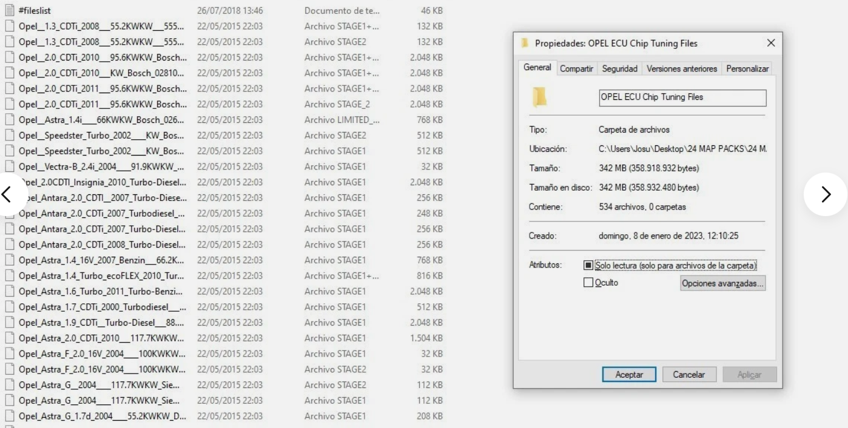Open the Compartir tab
The height and width of the screenshot is (428, 848).
(x=576, y=68)
